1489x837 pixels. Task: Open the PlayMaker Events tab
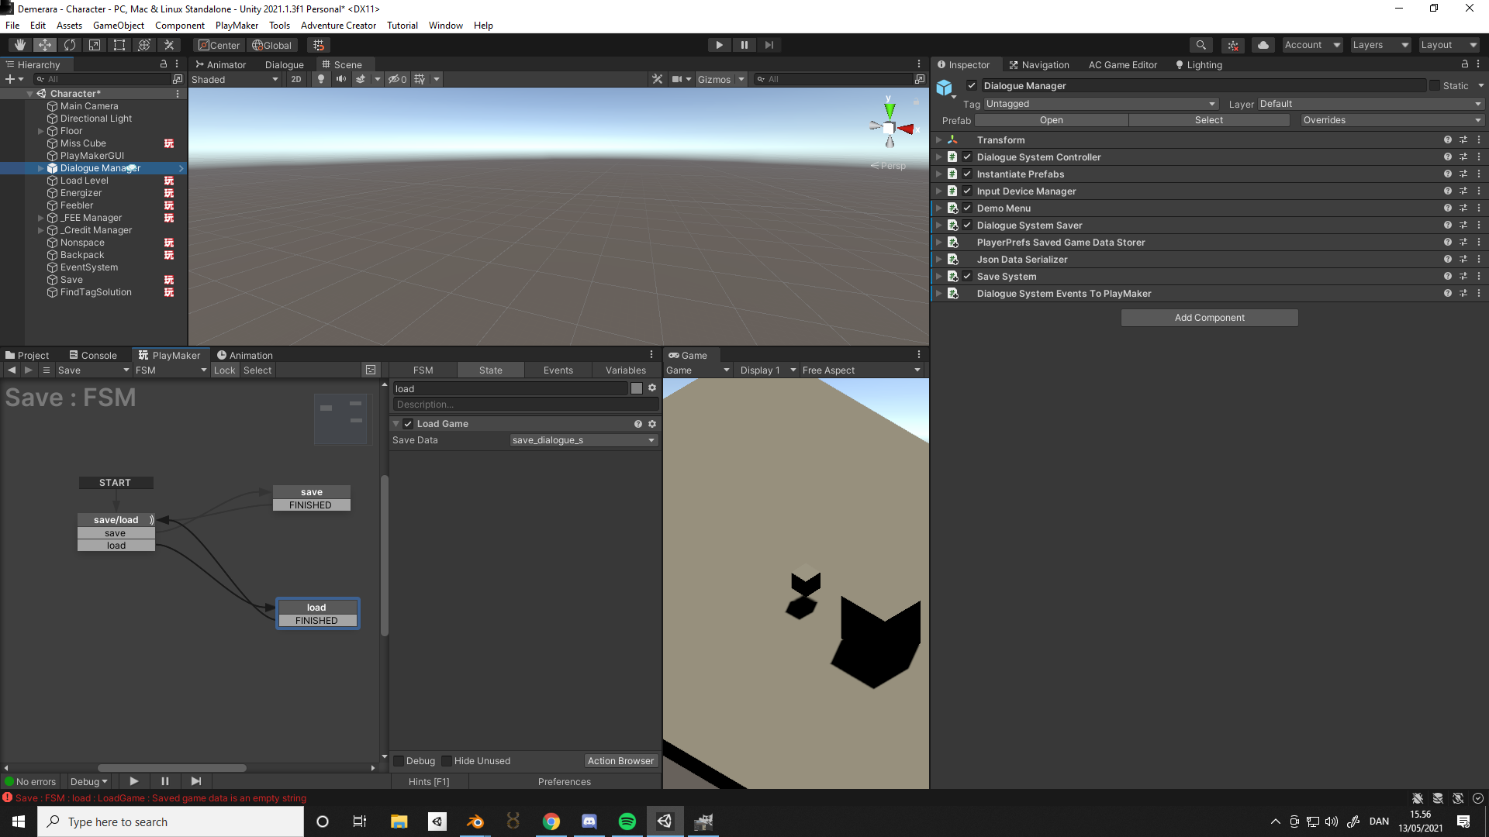point(558,370)
